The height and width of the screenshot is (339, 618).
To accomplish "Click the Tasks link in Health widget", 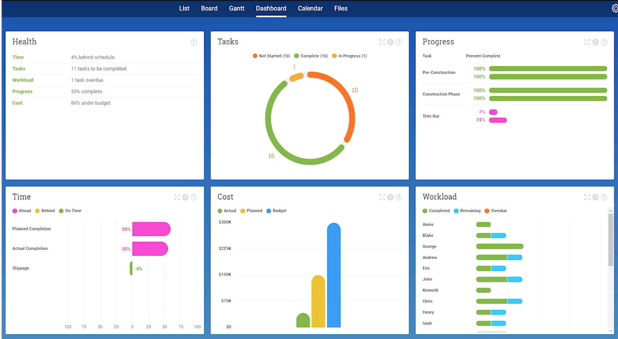I will (19, 69).
